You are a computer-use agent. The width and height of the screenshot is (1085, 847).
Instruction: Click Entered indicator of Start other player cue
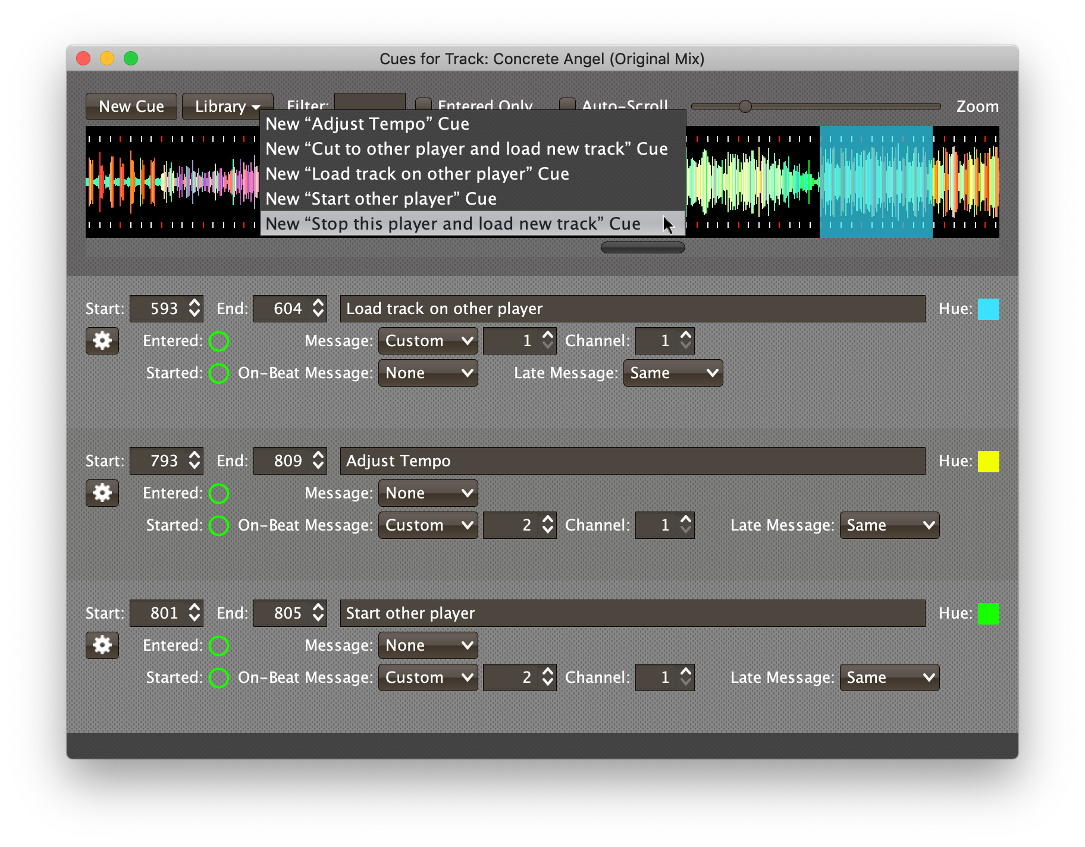click(219, 645)
